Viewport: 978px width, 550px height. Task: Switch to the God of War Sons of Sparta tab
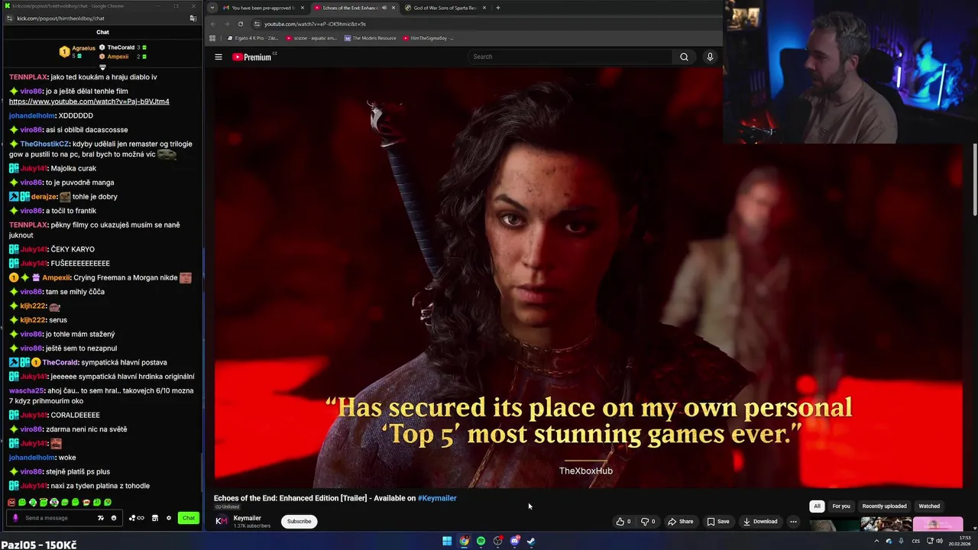[x=445, y=8]
